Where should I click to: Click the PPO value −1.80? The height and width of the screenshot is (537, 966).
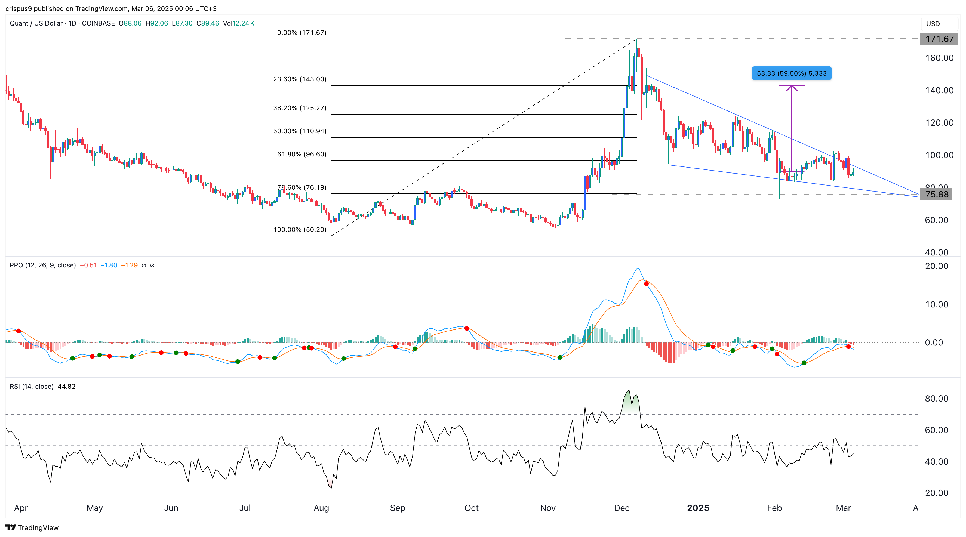pyautogui.click(x=109, y=265)
